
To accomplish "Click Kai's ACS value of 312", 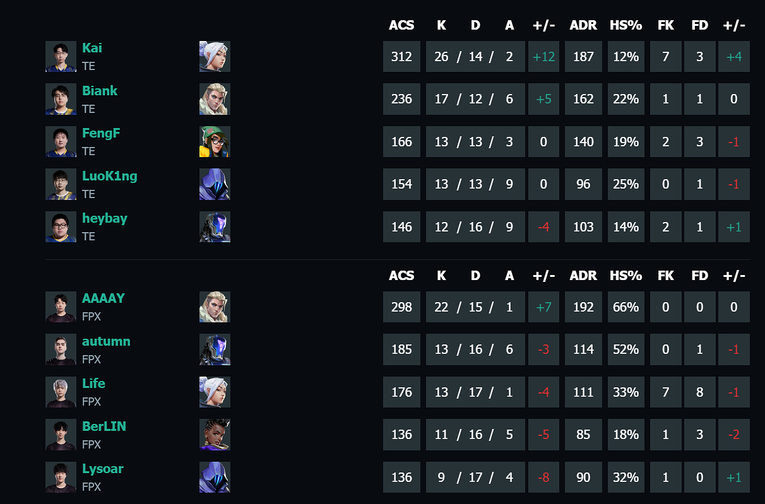I will 401,57.
